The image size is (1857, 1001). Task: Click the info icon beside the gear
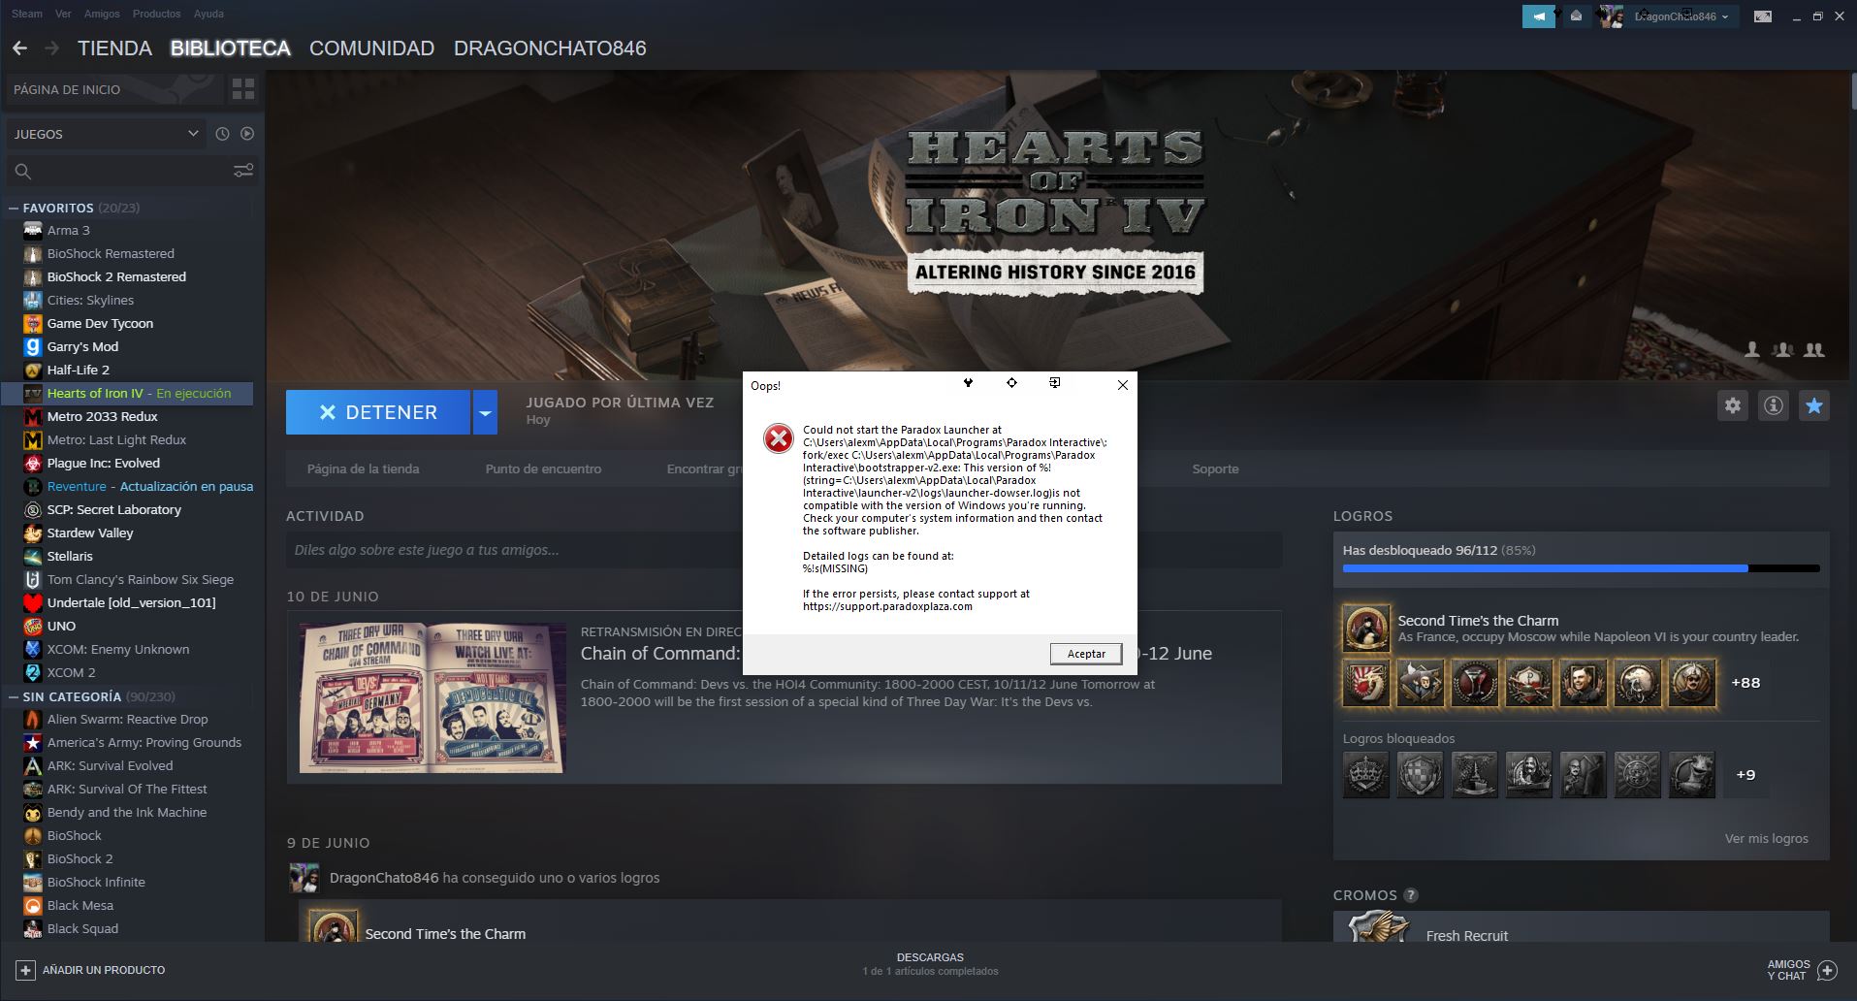click(x=1774, y=405)
